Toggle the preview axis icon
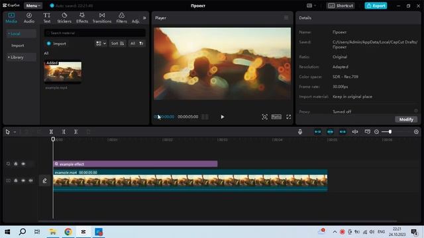The width and height of the screenshot is (424, 238). 355,132
